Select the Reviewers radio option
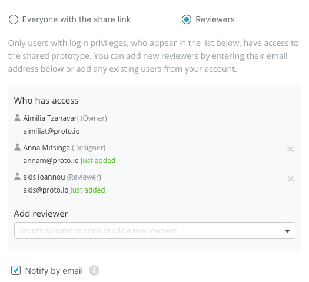This screenshot has width=309, height=282. tap(187, 19)
